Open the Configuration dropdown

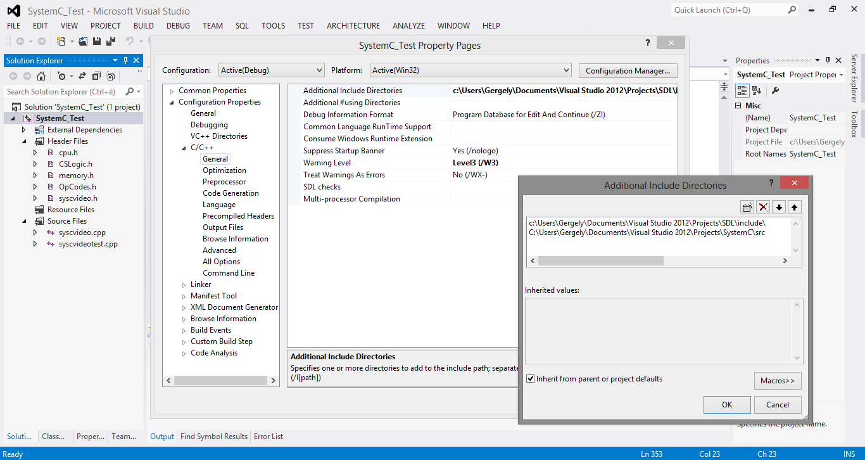click(x=319, y=70)
